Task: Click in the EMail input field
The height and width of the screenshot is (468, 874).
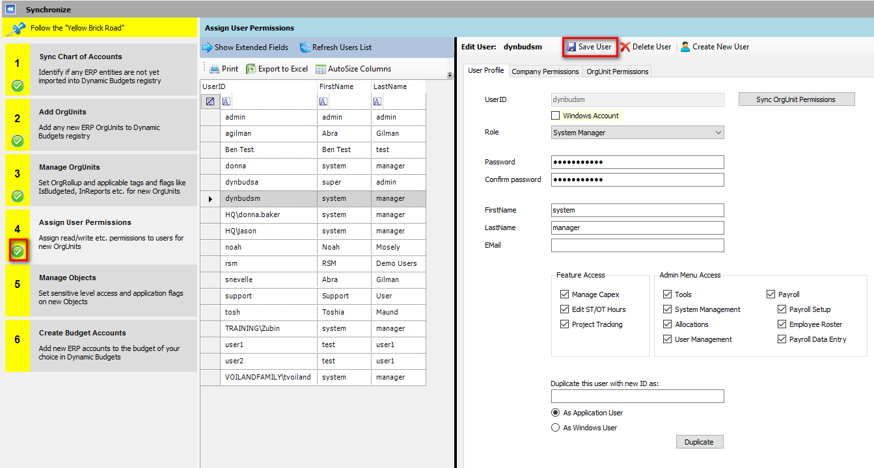Action: click(637, 245)
